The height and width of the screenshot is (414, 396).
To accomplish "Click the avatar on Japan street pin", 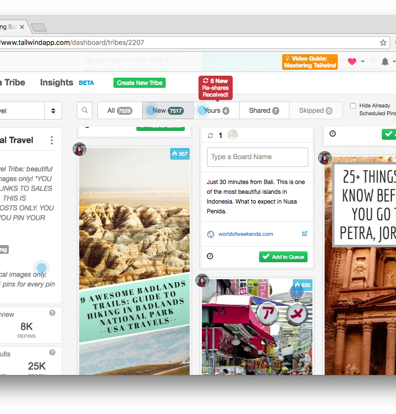I will [202, 281].
